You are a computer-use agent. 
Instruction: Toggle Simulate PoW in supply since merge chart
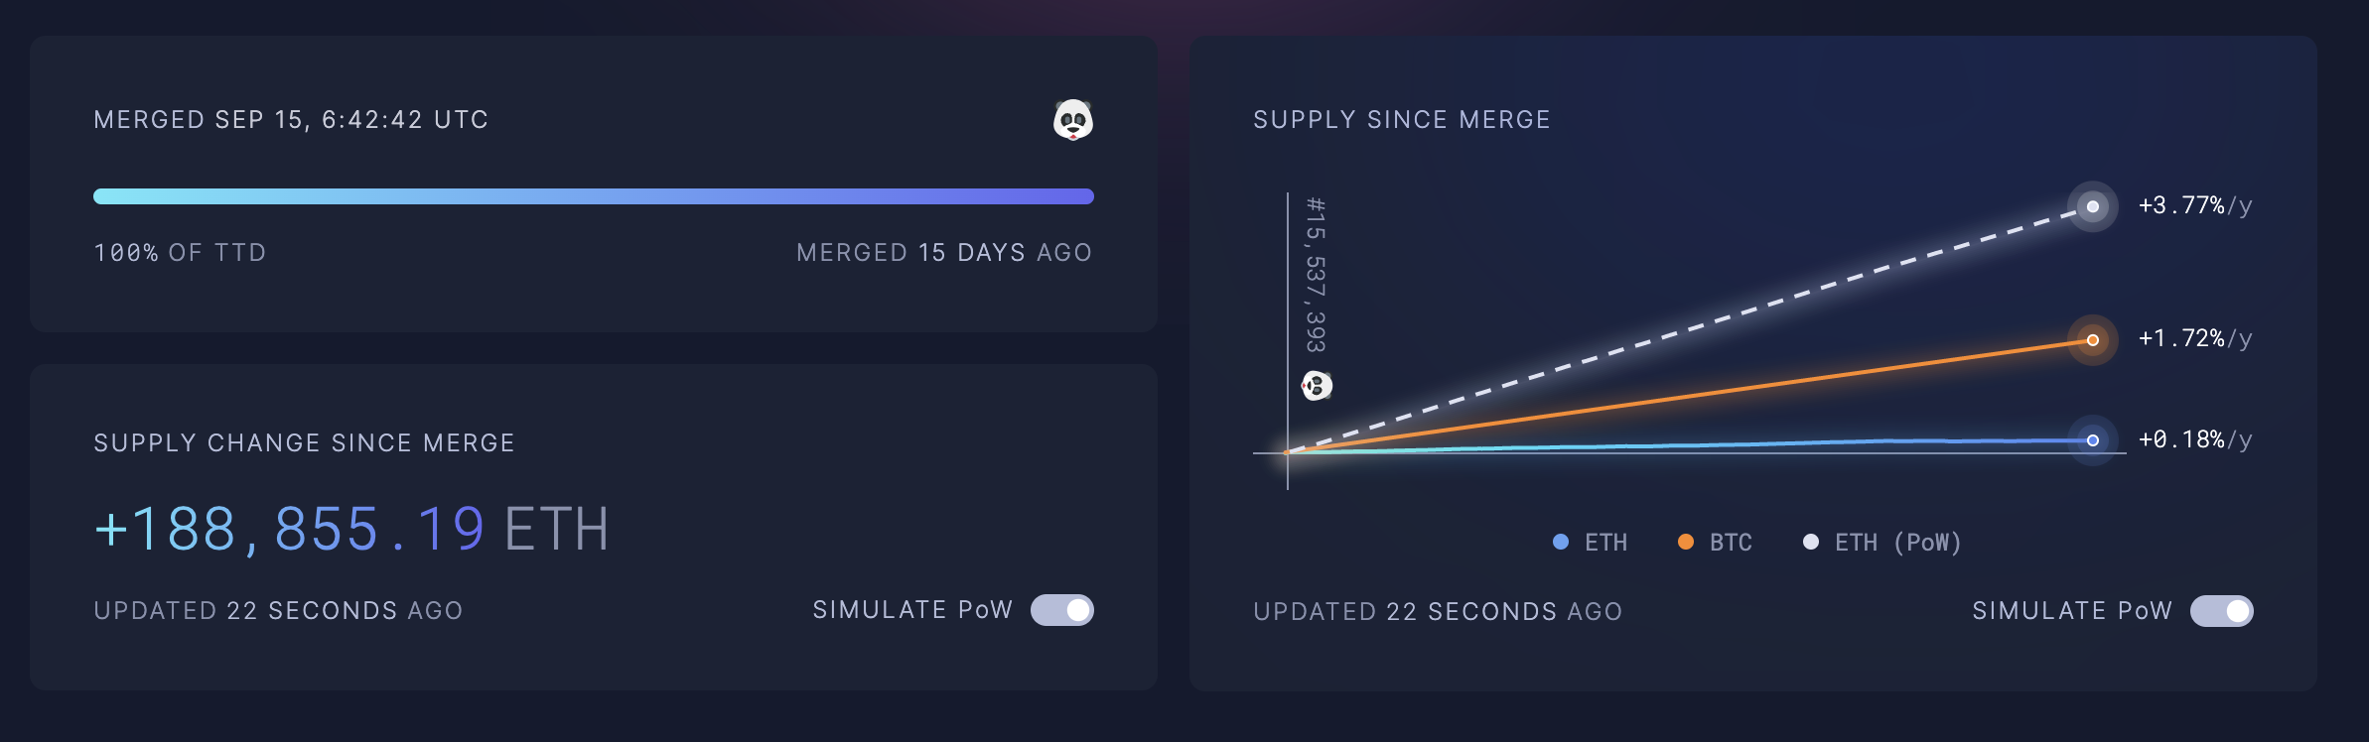coord(2221,611)
